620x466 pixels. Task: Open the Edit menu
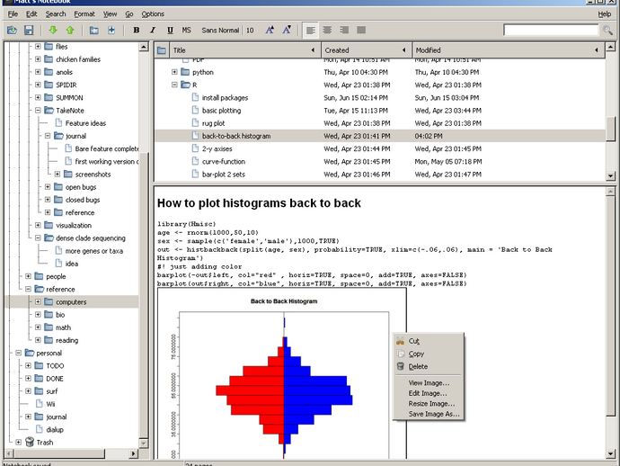[31, 13]
